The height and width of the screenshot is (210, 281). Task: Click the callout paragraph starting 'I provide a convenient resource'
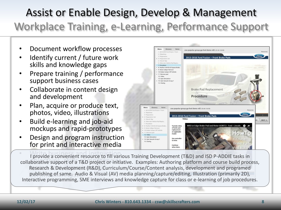click(x=140, y=168)
